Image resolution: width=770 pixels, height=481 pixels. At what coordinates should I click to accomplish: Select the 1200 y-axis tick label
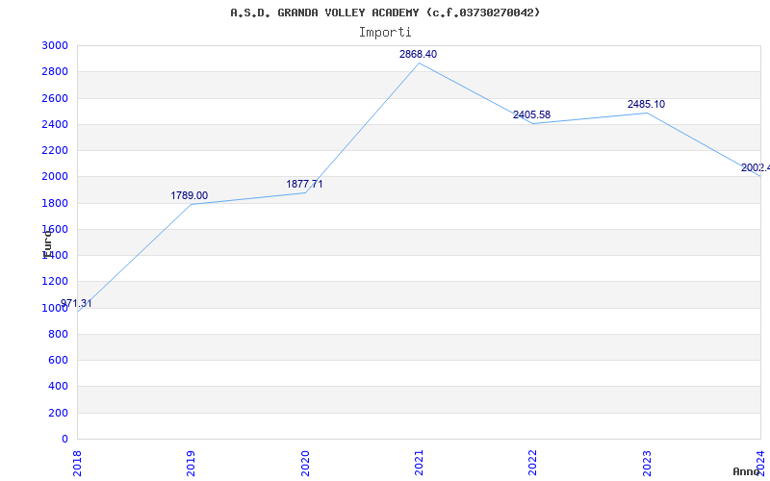[55, 281]
